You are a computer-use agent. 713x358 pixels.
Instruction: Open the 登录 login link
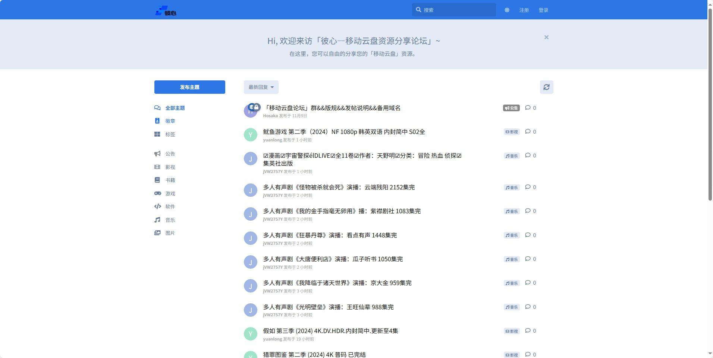[543, 10]
